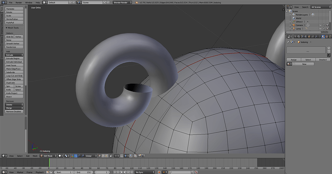Toggle Camera visibility eye icon
332x174 pixels.
coord(320,25)
